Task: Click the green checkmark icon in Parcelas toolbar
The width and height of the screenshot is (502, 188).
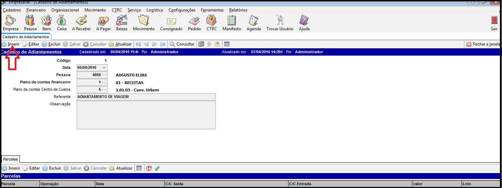Action: [x=157, y=168]
